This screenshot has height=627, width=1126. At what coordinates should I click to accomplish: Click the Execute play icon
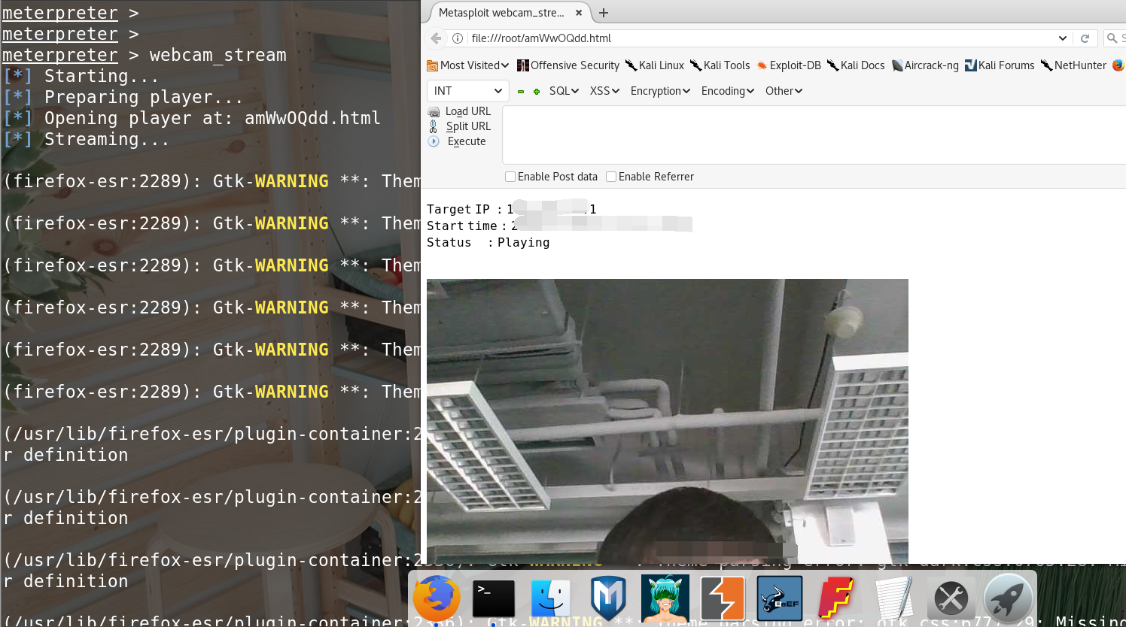pyautogui.click(x=434, y=141)
